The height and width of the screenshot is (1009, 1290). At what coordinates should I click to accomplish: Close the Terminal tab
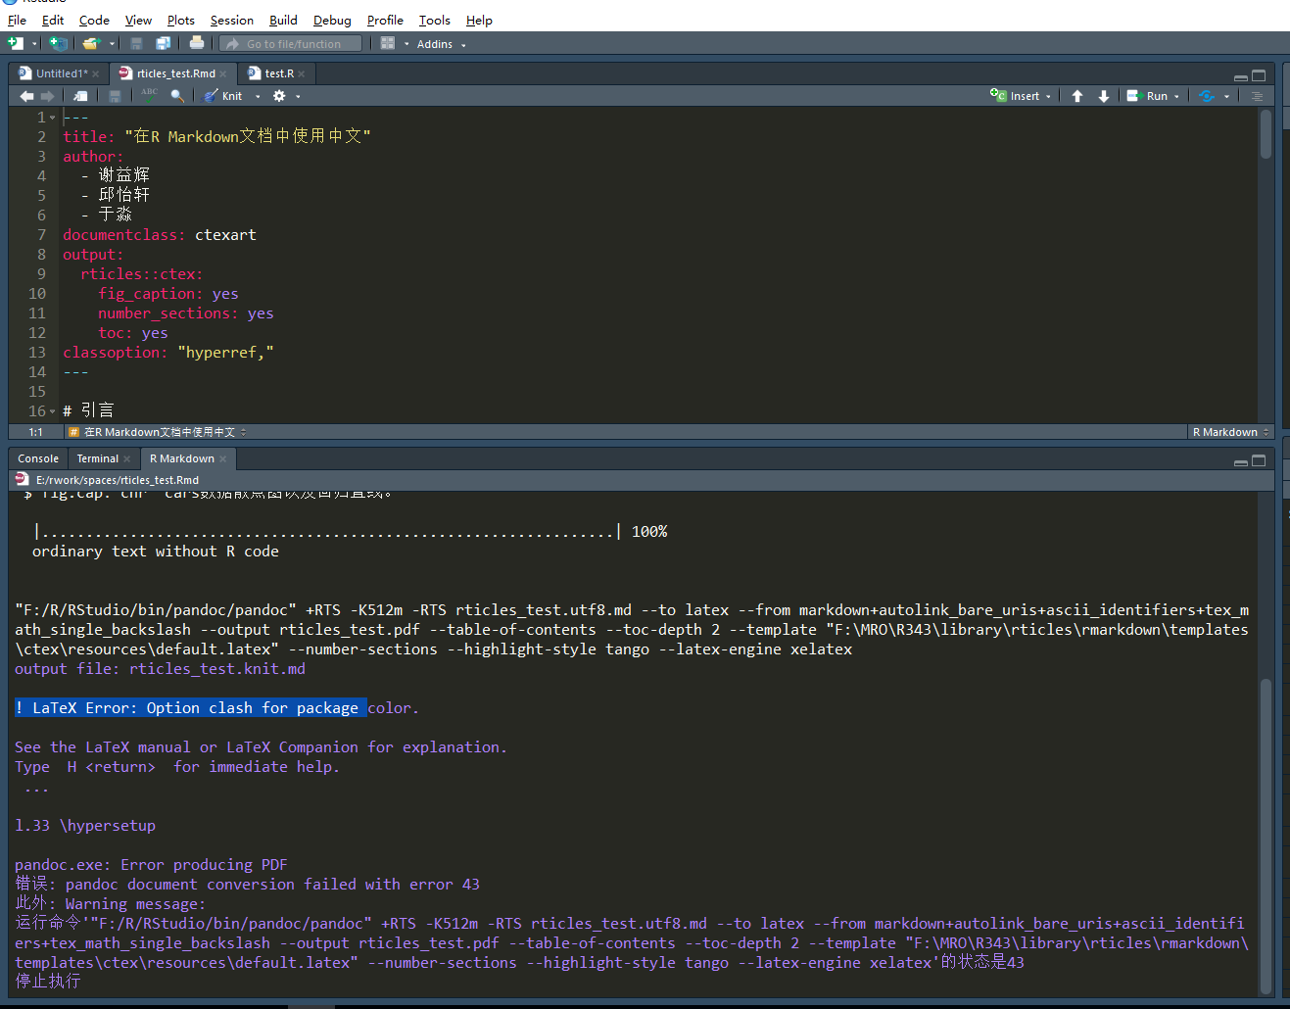pos(127,459)
